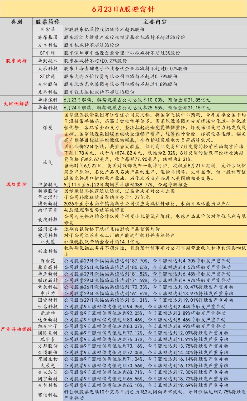Select stock name 麦捷科技

[x=48, y=220]
